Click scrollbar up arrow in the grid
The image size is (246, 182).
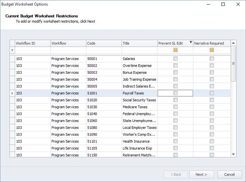(233, 43)
